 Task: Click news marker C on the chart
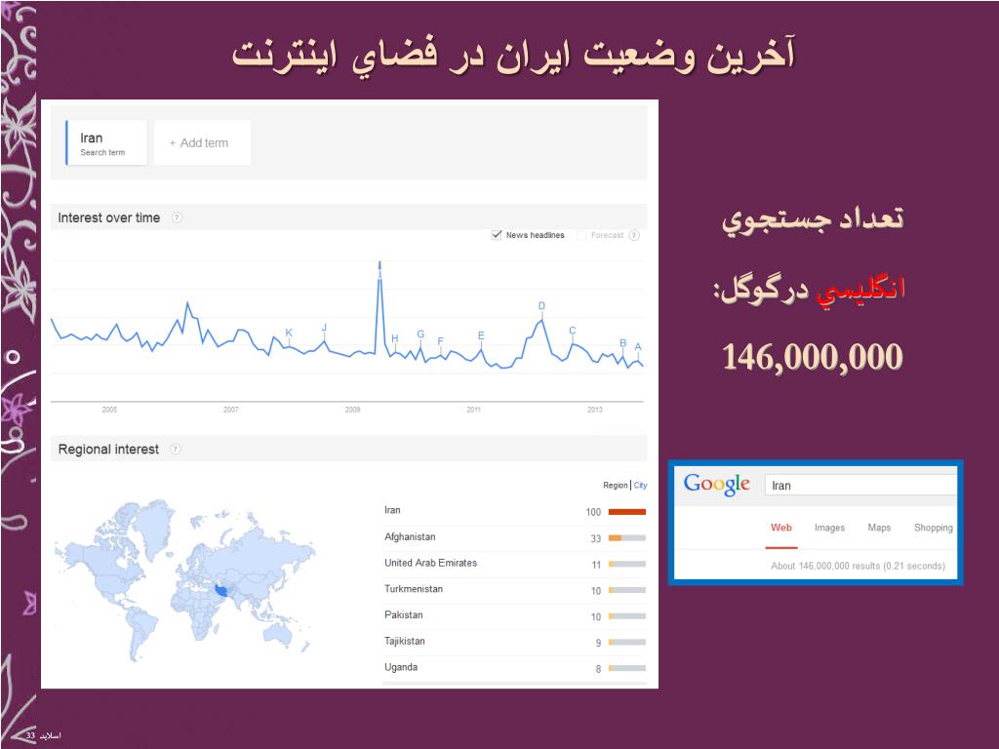point(572,331)
